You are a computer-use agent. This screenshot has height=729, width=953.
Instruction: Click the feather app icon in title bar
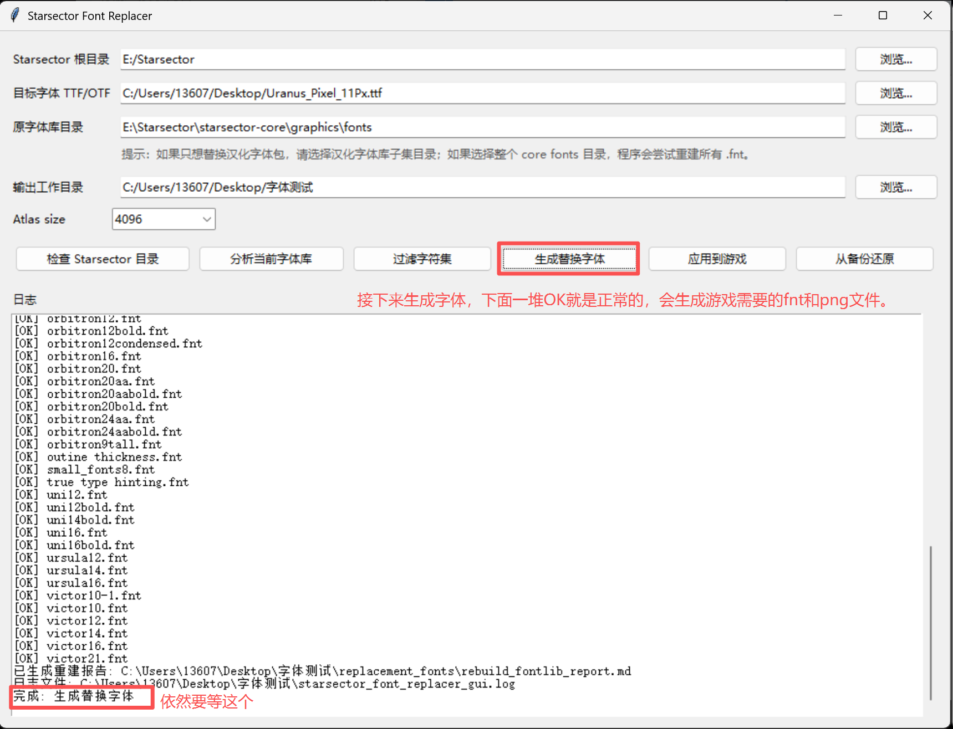15,16
